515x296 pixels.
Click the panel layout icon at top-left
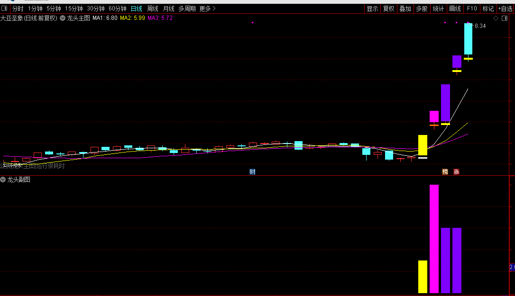tap(5, 8)
